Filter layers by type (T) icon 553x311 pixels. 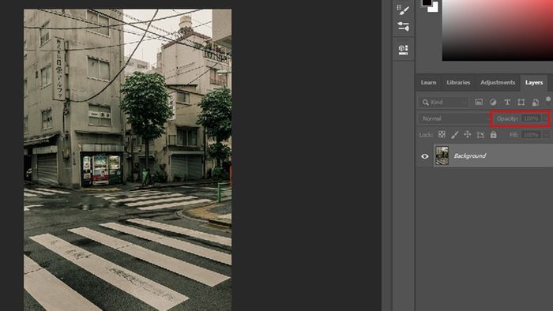(507, 102)
